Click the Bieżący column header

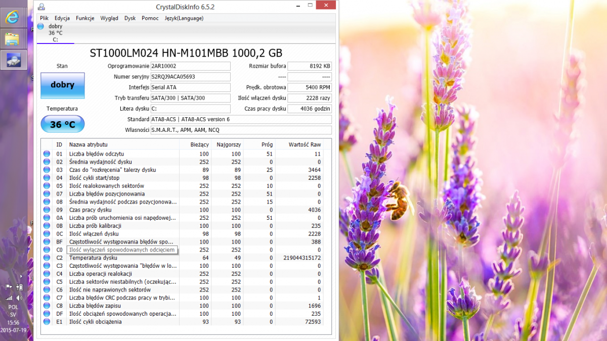195,144
